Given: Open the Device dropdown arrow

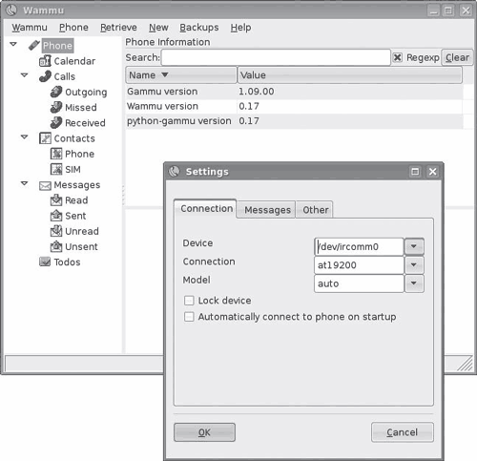Looking at the screenshot, I should [x=414, y=246].
